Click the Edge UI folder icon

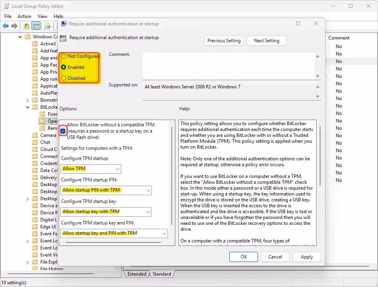coord(35,226)
